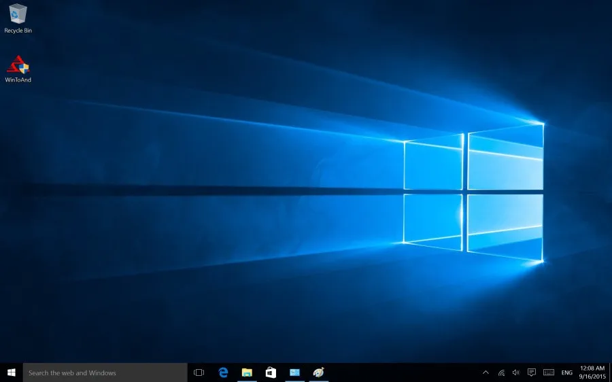Switch to the running blue window app on taskbar
The width and height of the screenshot is (612, 382).
pyautogui.click(x=294, y=372)
